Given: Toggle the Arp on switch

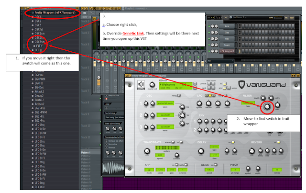Looking at the screenshot, I should coord(176,165).
